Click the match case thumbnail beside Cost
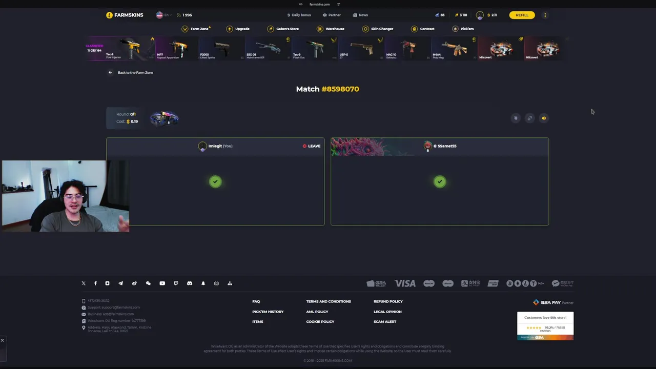Image resolution: width=656 pixels, height=369 pixels. click(x=164, y=118)
